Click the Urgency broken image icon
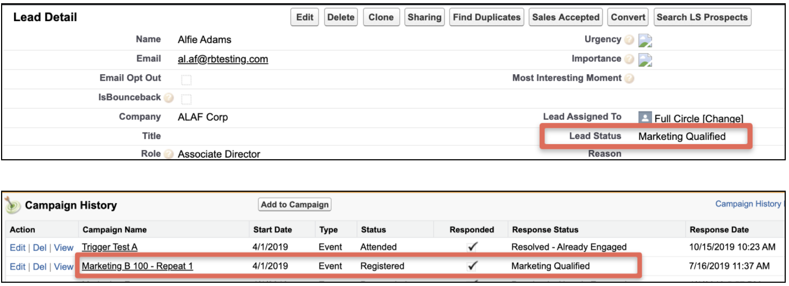This screenshot has height=286, width=789. click(645, 40)
